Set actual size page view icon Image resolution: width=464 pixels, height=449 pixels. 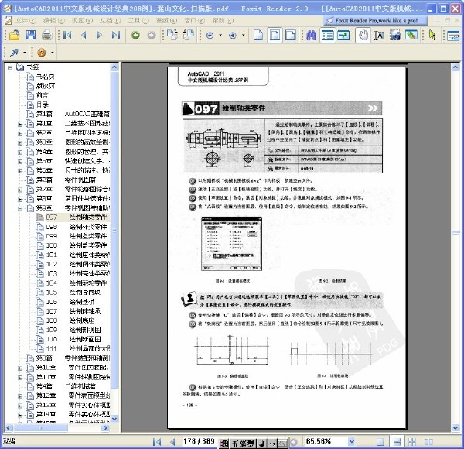(258, 36)
